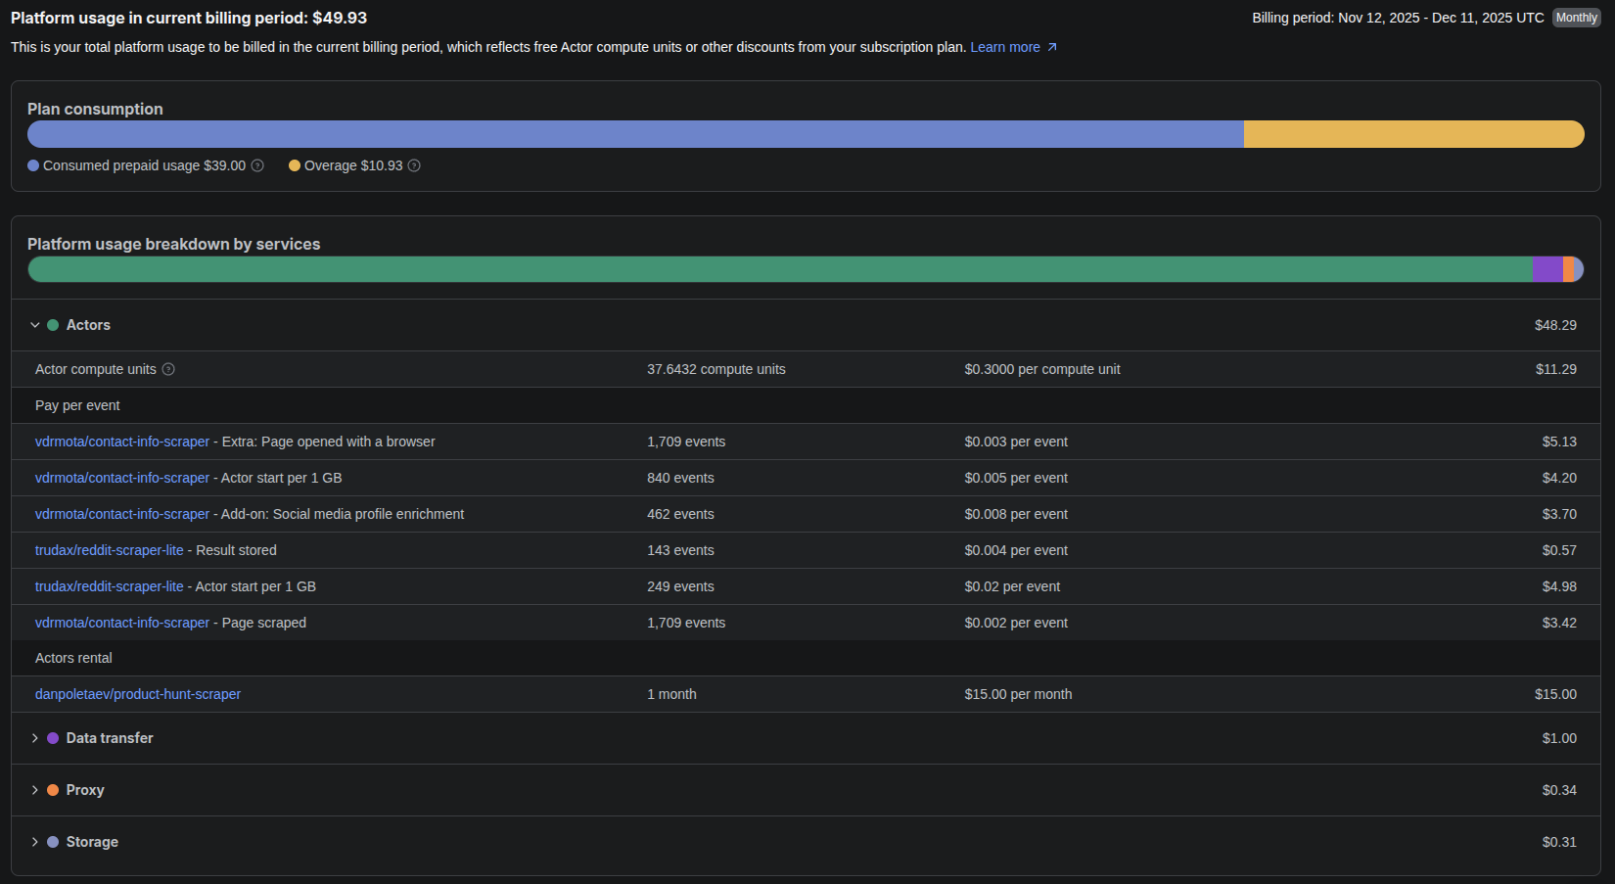Screen dimensions: 1615x884
Task: Open danpoletaev/product-hunt-scraper rental link
Action: coord(138,694)
